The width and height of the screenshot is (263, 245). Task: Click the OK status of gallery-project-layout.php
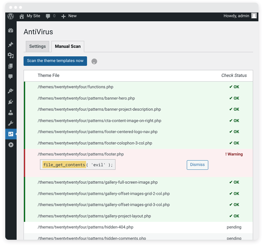[234, 216]
